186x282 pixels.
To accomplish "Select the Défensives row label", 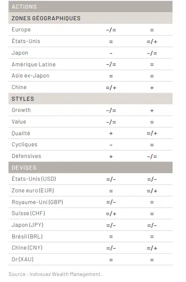I will point(26,156).
